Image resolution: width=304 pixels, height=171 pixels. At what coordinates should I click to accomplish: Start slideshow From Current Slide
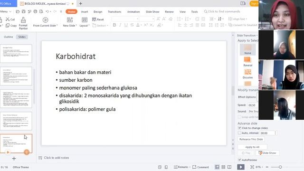45,22
